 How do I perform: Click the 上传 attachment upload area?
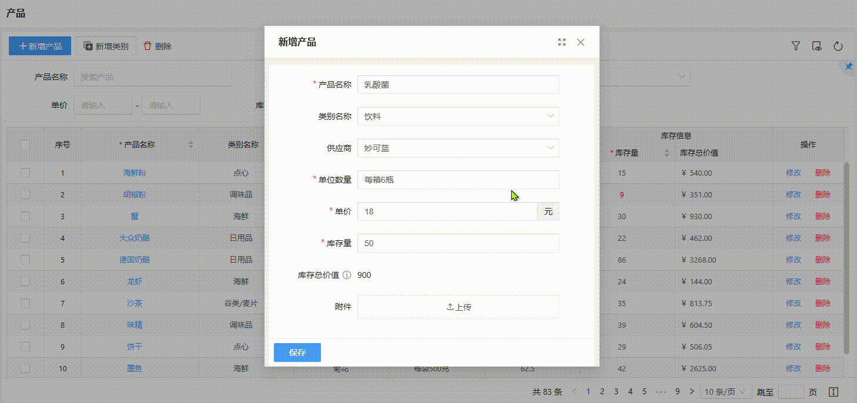tap(458, 307)
